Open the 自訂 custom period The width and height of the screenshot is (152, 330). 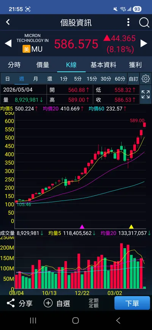133,79
